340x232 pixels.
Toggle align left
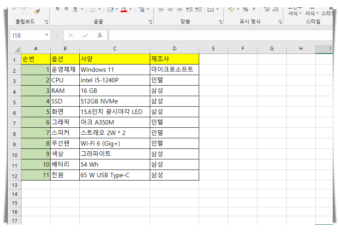161,9
